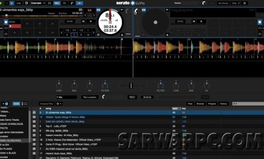Click the left deck eject triangle icon
264x159 pixels.
coord(122,35)
